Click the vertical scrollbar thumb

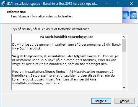(x=124, y=45)
